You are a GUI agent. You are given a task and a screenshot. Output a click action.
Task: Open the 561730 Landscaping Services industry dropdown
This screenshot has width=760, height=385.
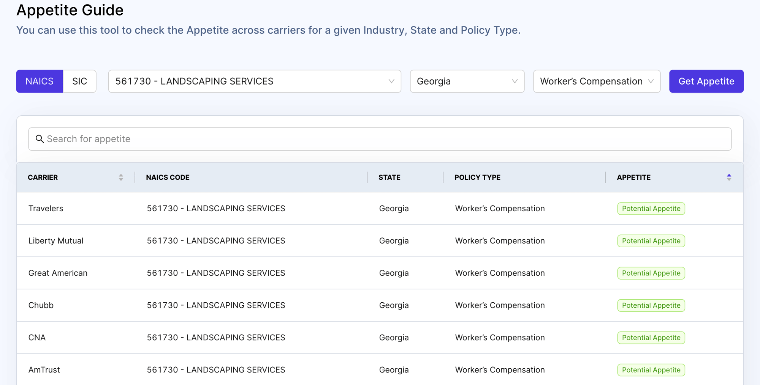pyautogui.click(x=255, y=81)
